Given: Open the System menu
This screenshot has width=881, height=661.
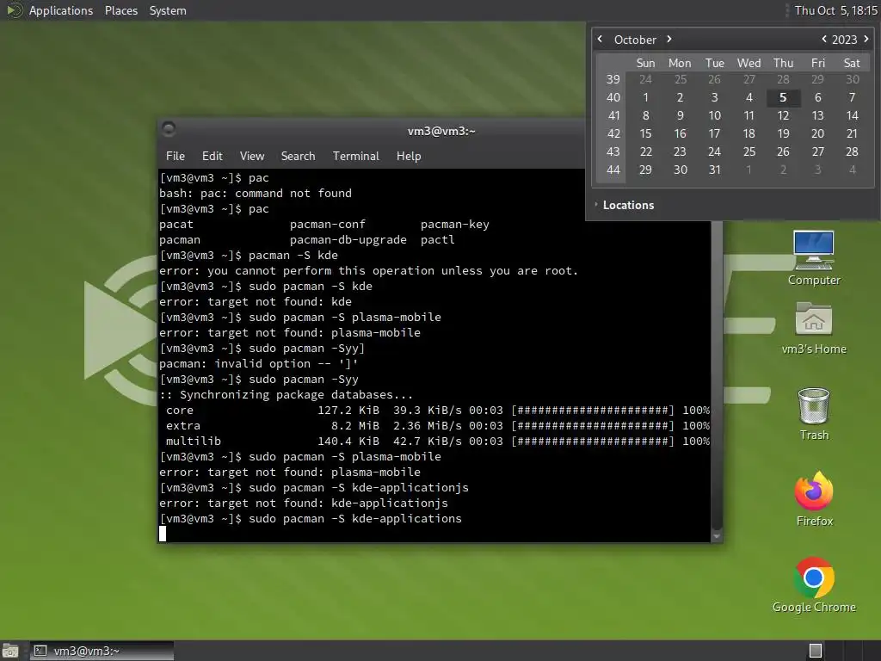Looking at the screenshot, I should pyautogui.click(x=168, y=10).
